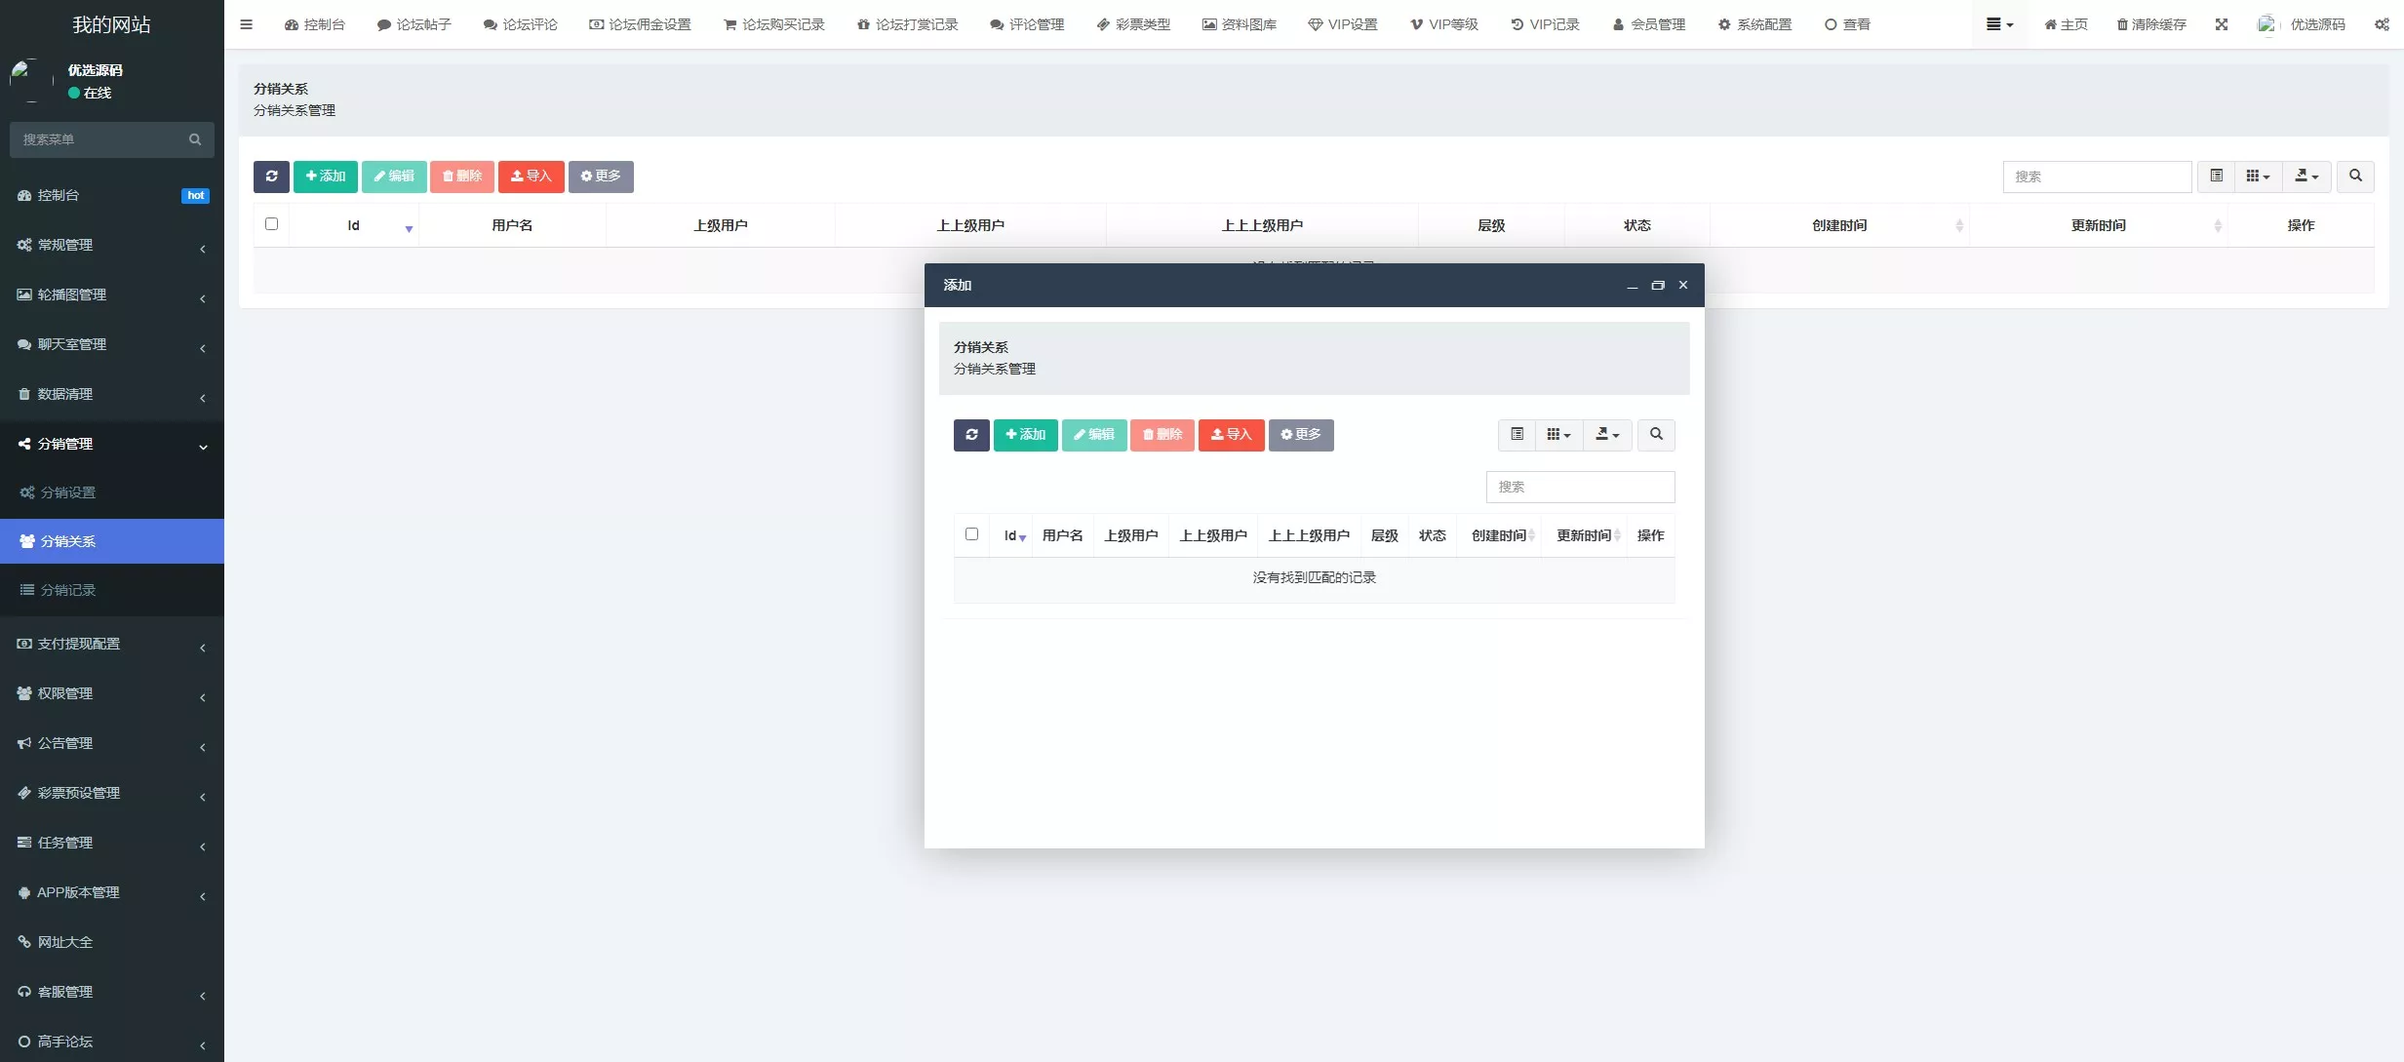
Task: Open the export dropdown in dialog toolbar
Action: [x=1607, y=435]
